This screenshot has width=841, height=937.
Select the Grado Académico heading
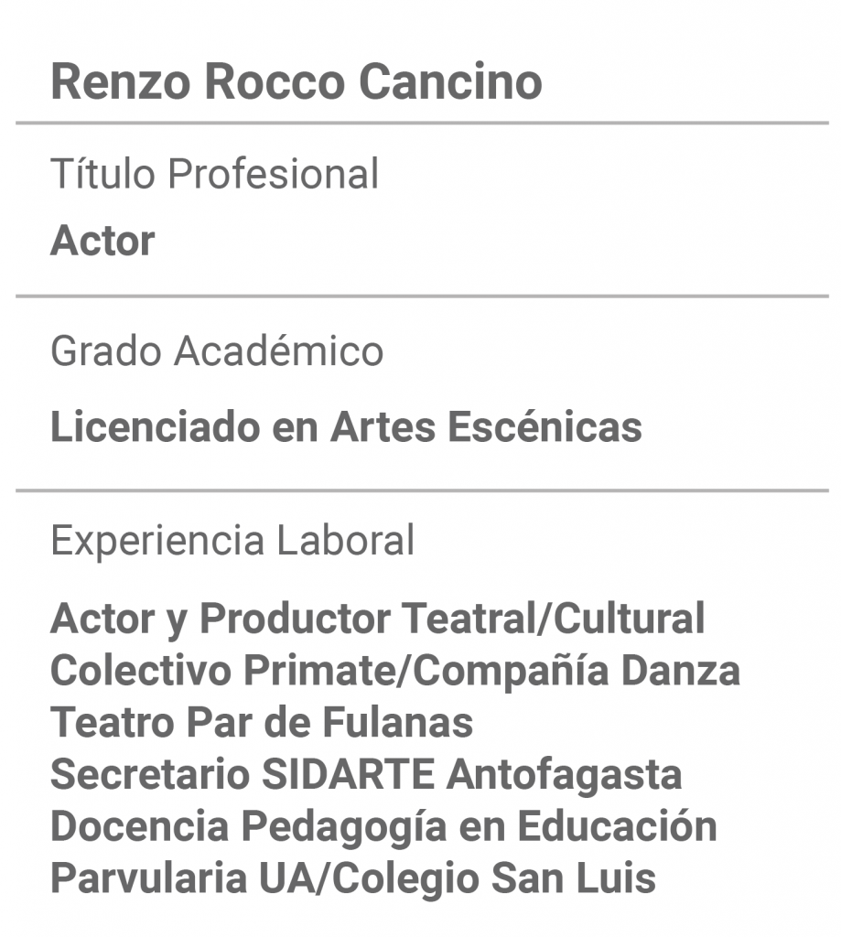[217, 350]
